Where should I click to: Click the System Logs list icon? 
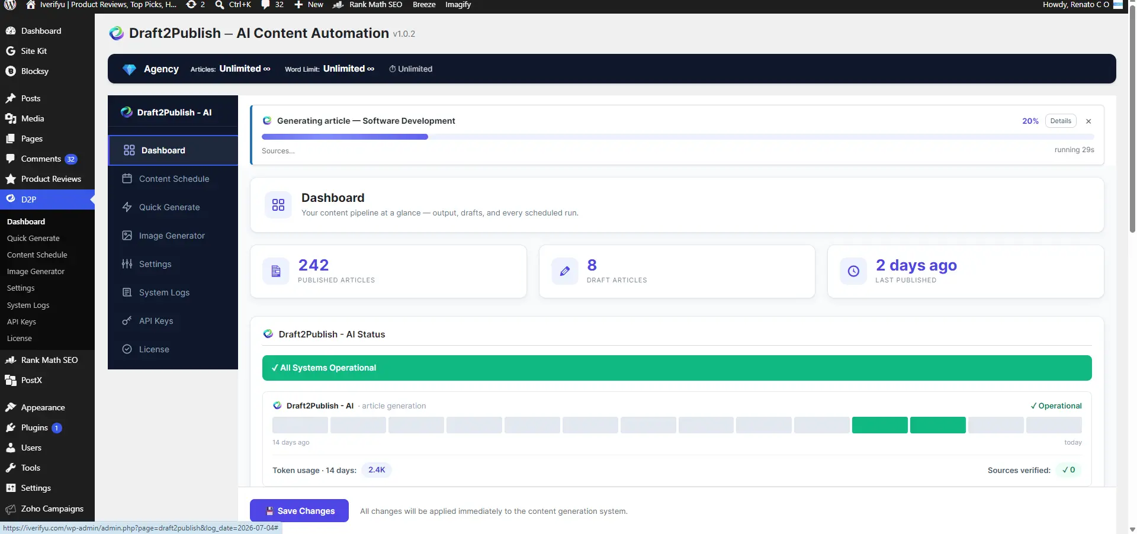(x=127, y=292)
